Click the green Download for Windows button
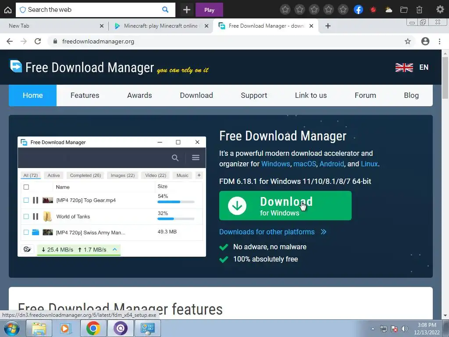 (x=285, y=206)
